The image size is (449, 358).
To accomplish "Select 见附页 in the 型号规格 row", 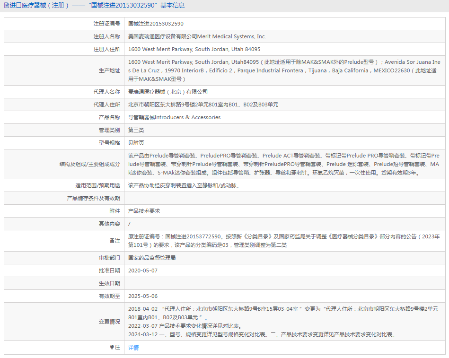I will [136, 143].
